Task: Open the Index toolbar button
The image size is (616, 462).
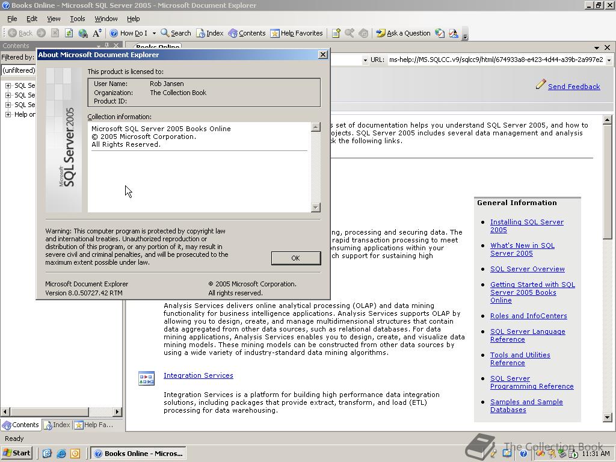Action: tap(210, 33)
